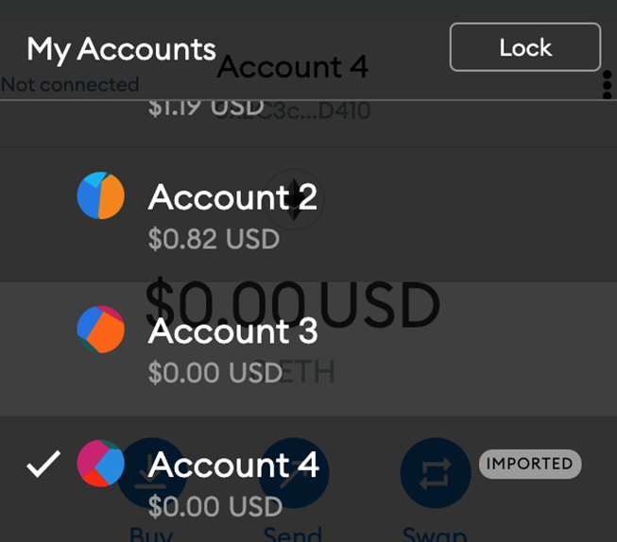Image resolution: width=617 pixels, height=542 pixels.
Task: Click the My Accounts heading
Action: pyautogui.click(x=121, y=49)
